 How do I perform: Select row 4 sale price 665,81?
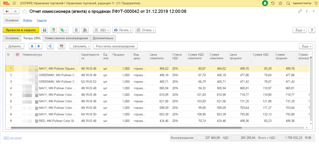point(239,88)
